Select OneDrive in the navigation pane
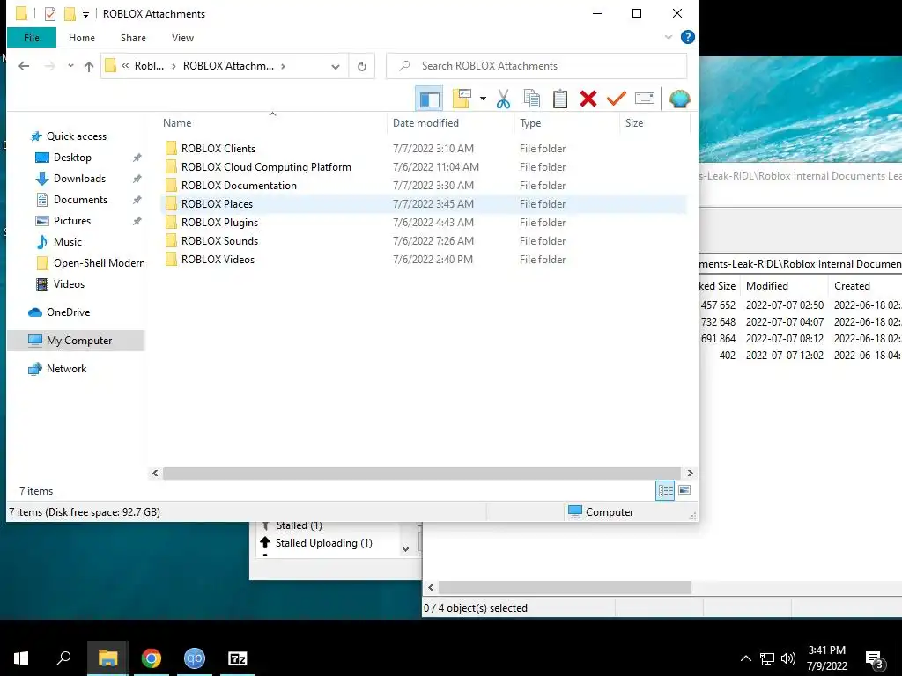Viewport: 902px width, 676px height. click(69, 312)
